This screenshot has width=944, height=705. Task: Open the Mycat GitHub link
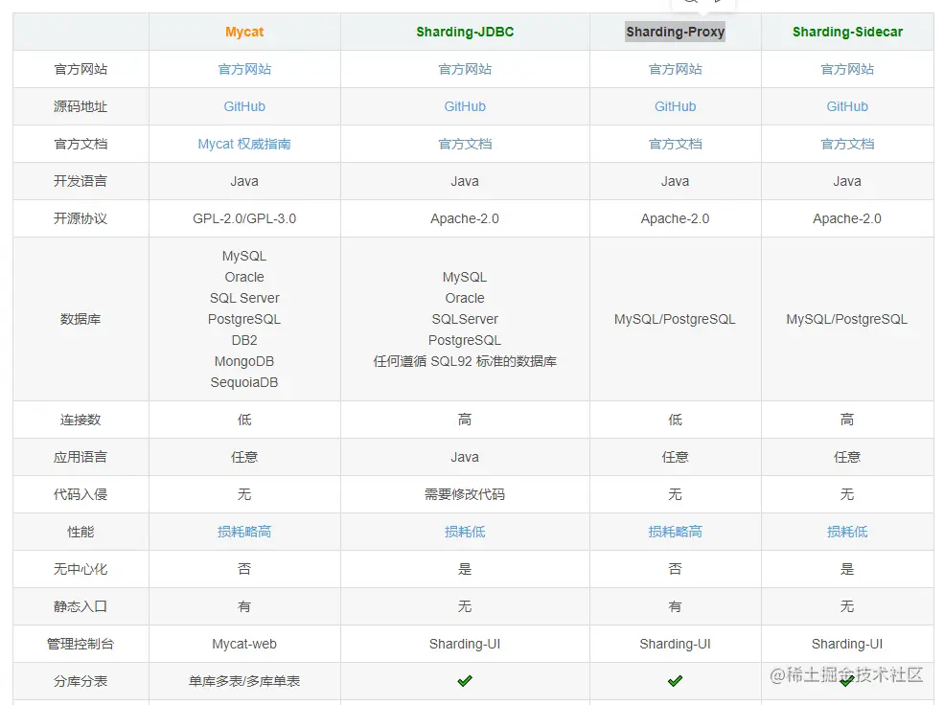[244, 106]
